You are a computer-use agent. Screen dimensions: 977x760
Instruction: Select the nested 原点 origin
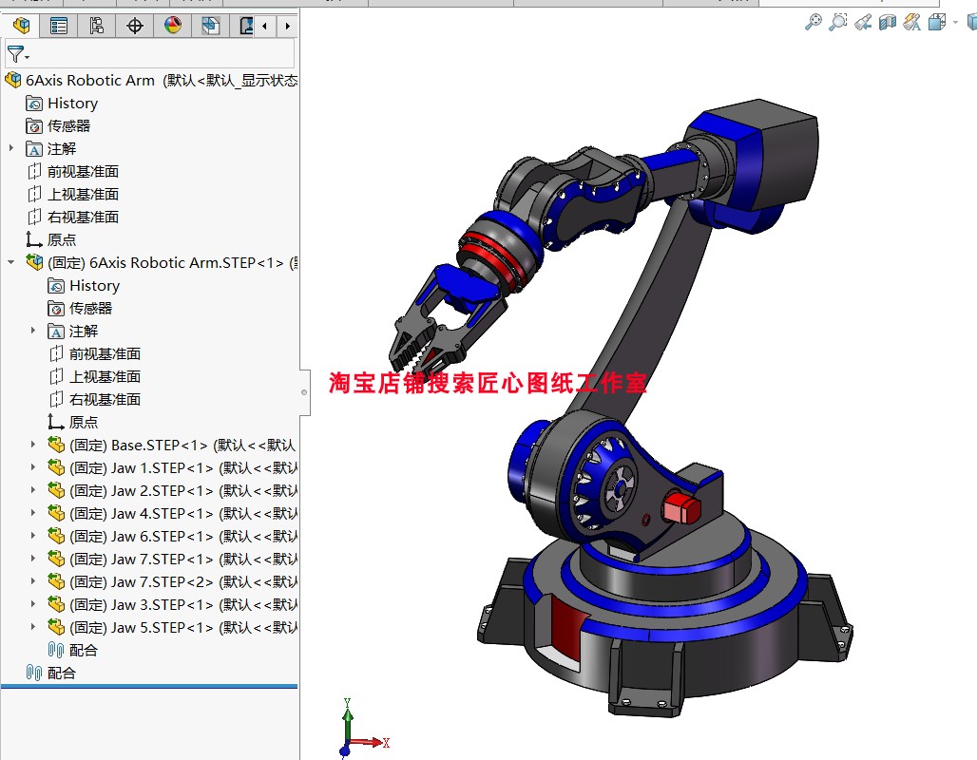pyautogui.click(x=73, y=423)
